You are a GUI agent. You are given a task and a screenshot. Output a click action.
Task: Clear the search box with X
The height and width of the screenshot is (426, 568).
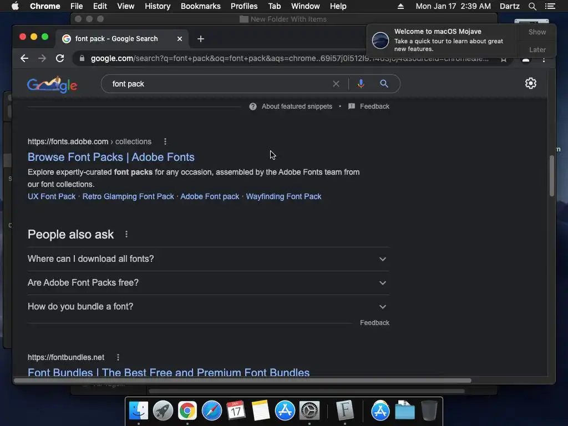coord(336,84)
